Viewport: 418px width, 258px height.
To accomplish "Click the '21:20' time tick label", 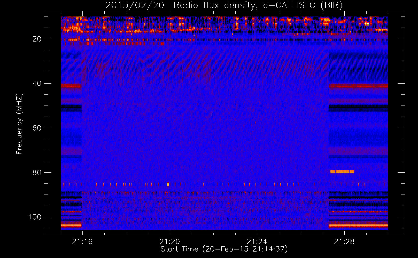I will (x=169, y=241).
